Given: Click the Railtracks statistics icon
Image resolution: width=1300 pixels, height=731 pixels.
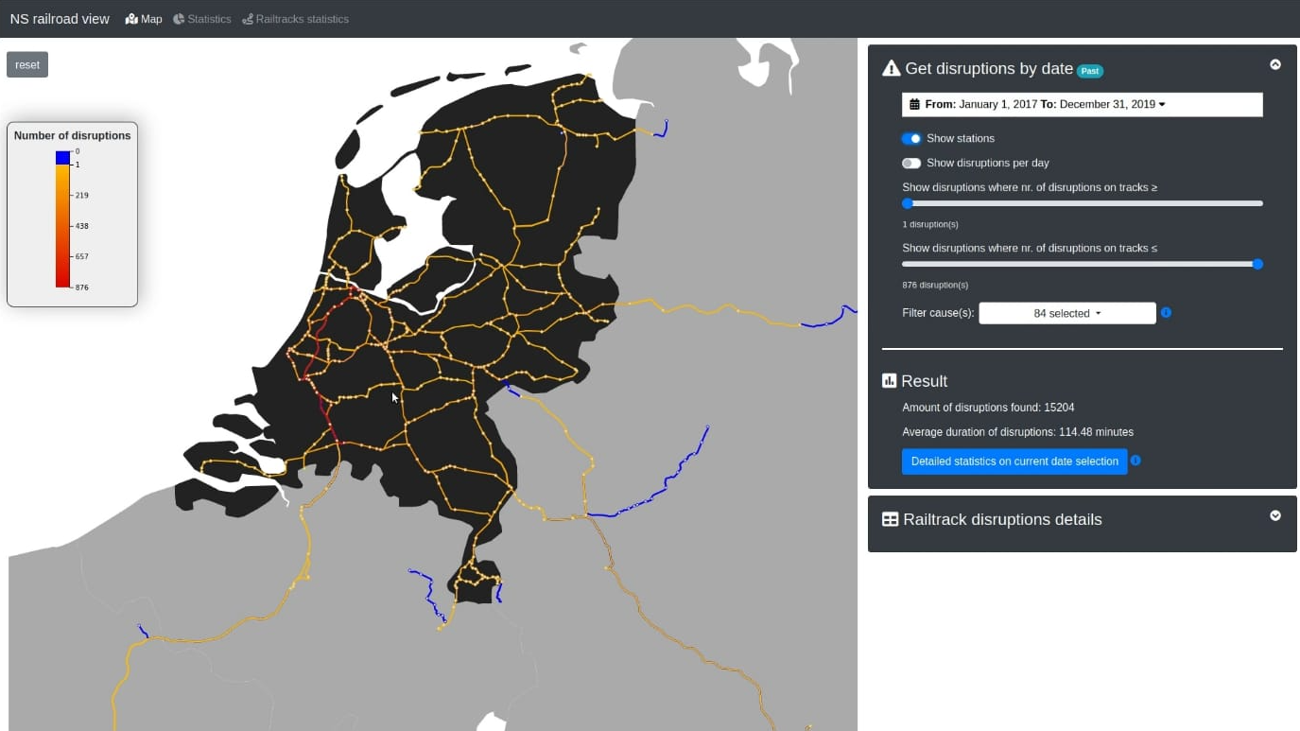Looking at the screenshot, I should click(248, 19).
